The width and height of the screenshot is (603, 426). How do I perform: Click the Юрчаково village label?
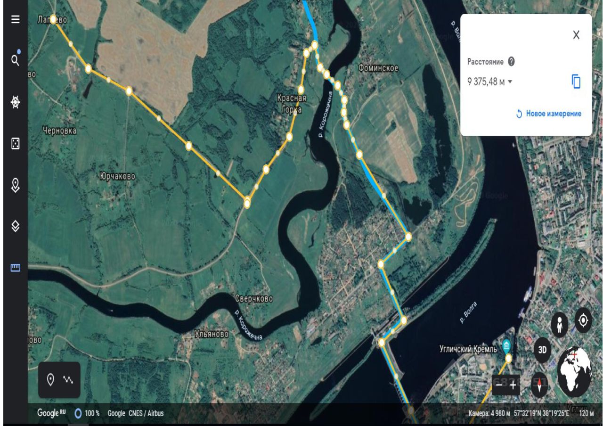[x=117, y=176]
